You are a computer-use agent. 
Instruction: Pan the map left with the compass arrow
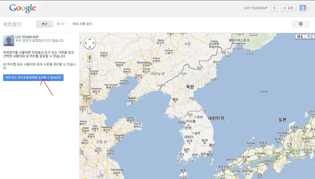point(86,43)
